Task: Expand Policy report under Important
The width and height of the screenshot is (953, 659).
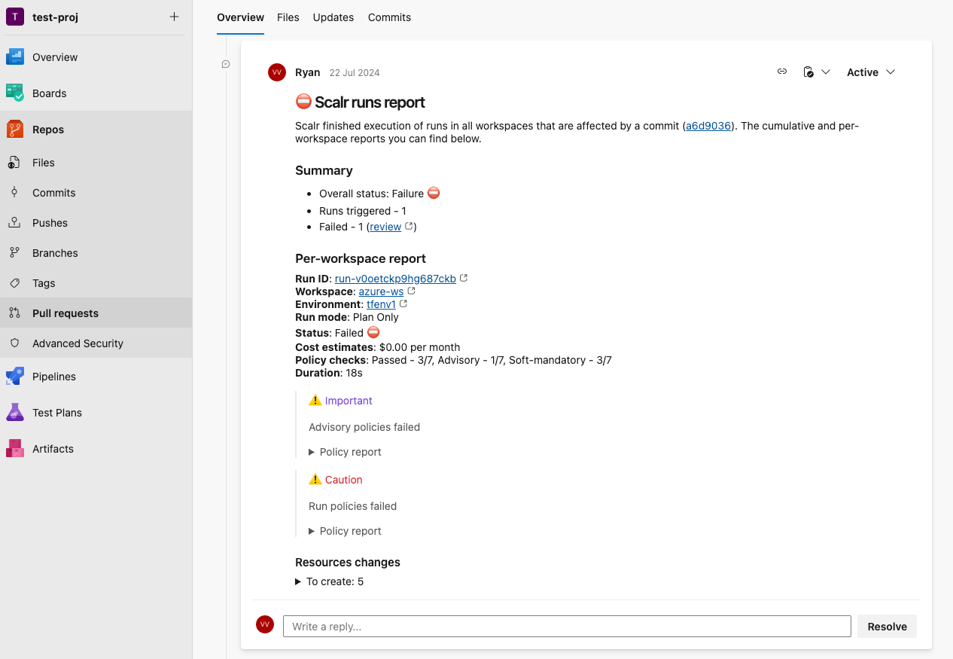Action: click(345, 452)
